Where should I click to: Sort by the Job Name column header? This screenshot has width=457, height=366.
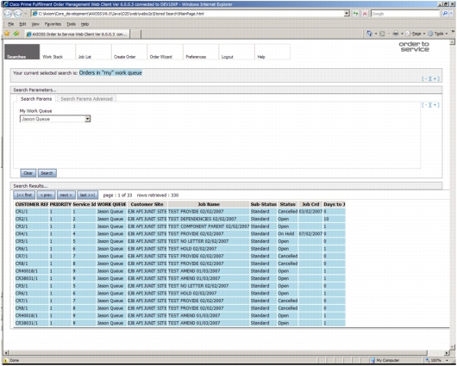point(209,204)
